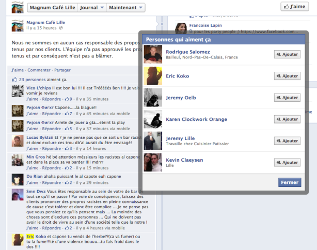
Task: Click Bailleul, Nord-Pas-De-Calais, France text
Action: tap(202, 57)
